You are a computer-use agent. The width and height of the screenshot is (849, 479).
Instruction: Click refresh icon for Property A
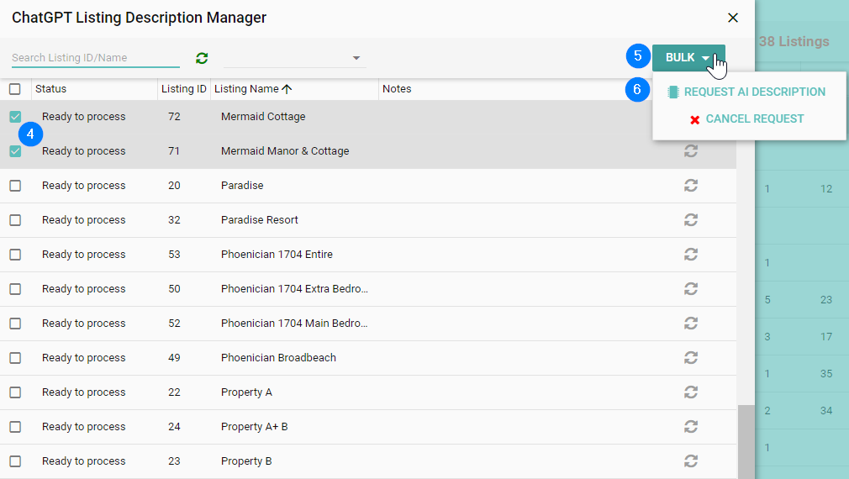click(691, 392)
